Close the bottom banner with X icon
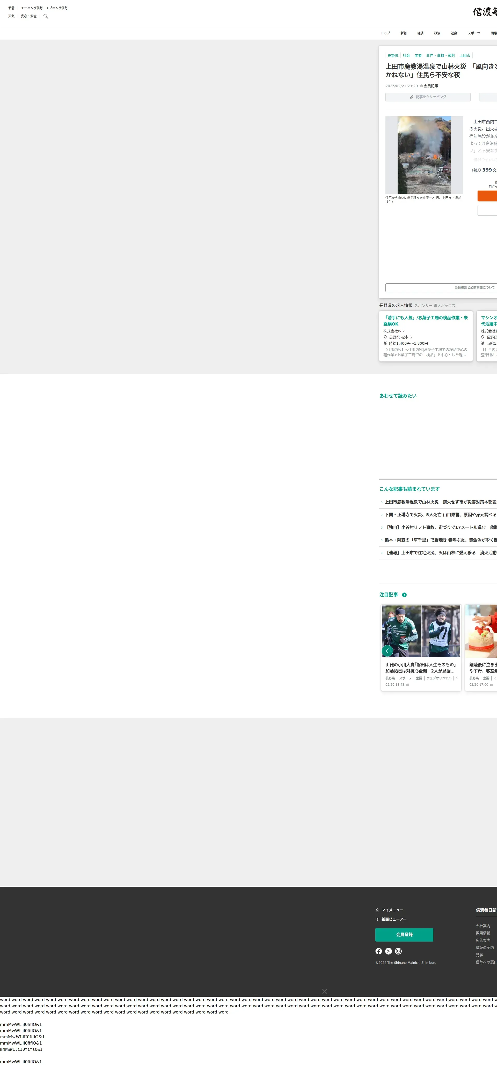 click(325, 992)
